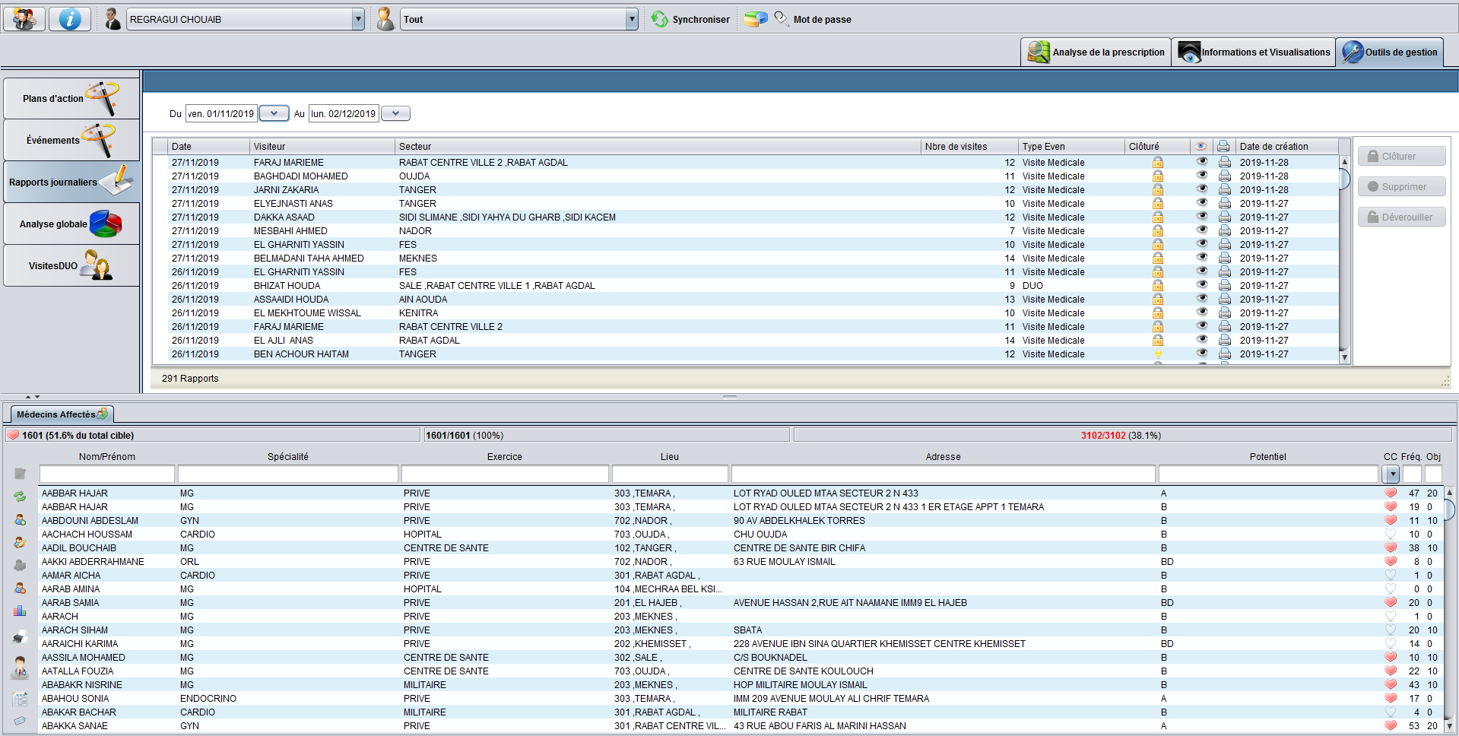Click the bar chart statistics icon
The image size is (1459, 736).
click(x=20, y=611)
